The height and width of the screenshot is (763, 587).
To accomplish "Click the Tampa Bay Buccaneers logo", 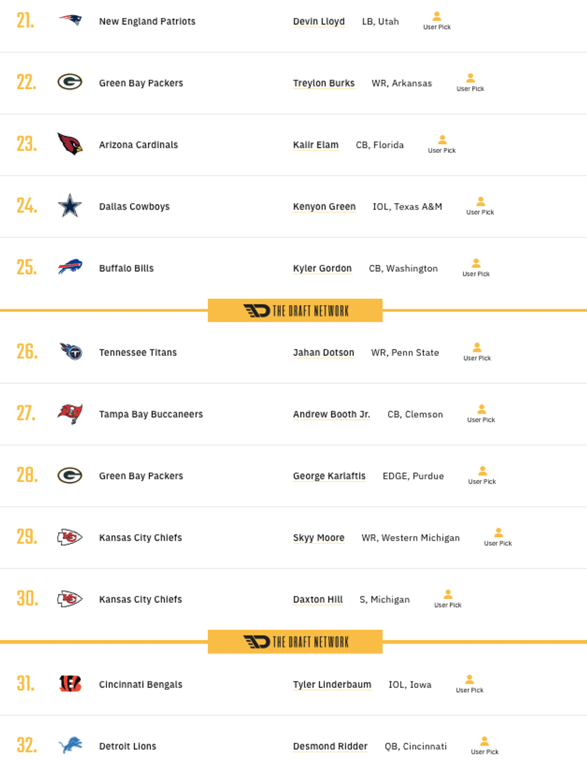I will coord(70,414).
